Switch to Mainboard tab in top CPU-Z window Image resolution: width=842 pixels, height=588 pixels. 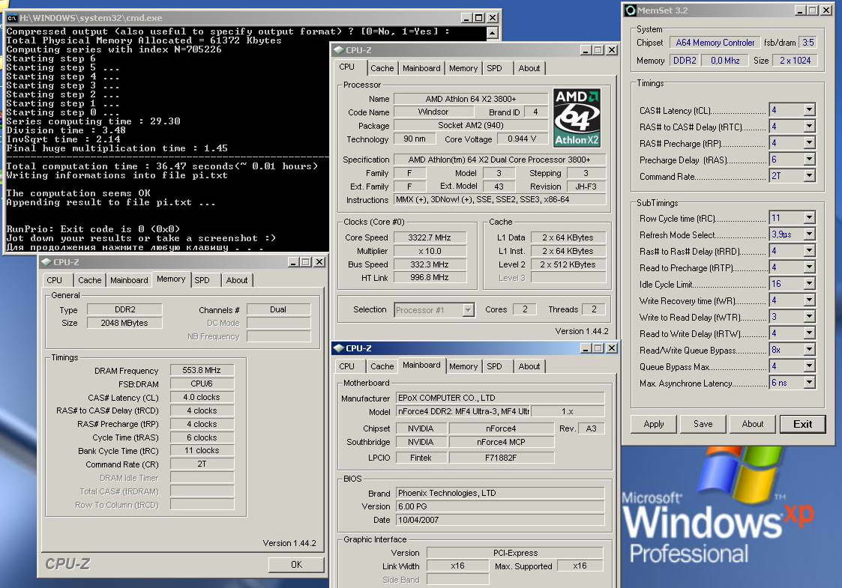tap(421, 68)
